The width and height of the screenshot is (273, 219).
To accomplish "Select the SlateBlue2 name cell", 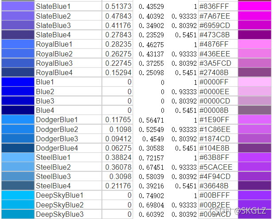I will coord(68,16).
